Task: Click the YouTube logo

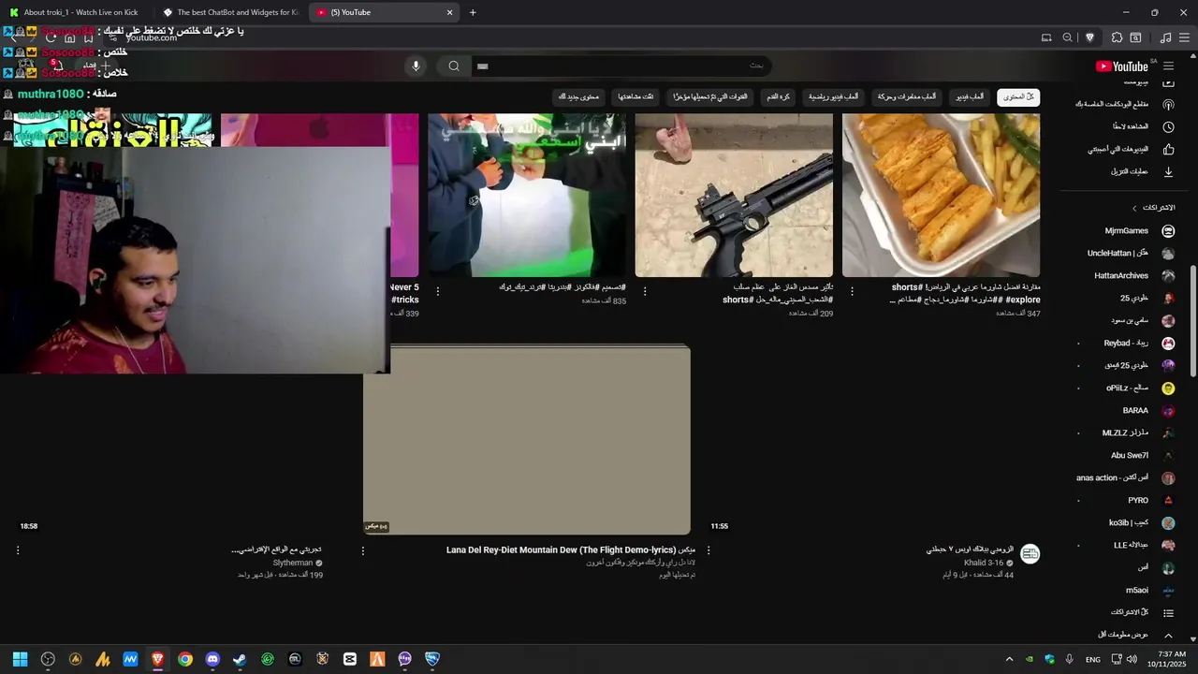Action: (1121, 66)
